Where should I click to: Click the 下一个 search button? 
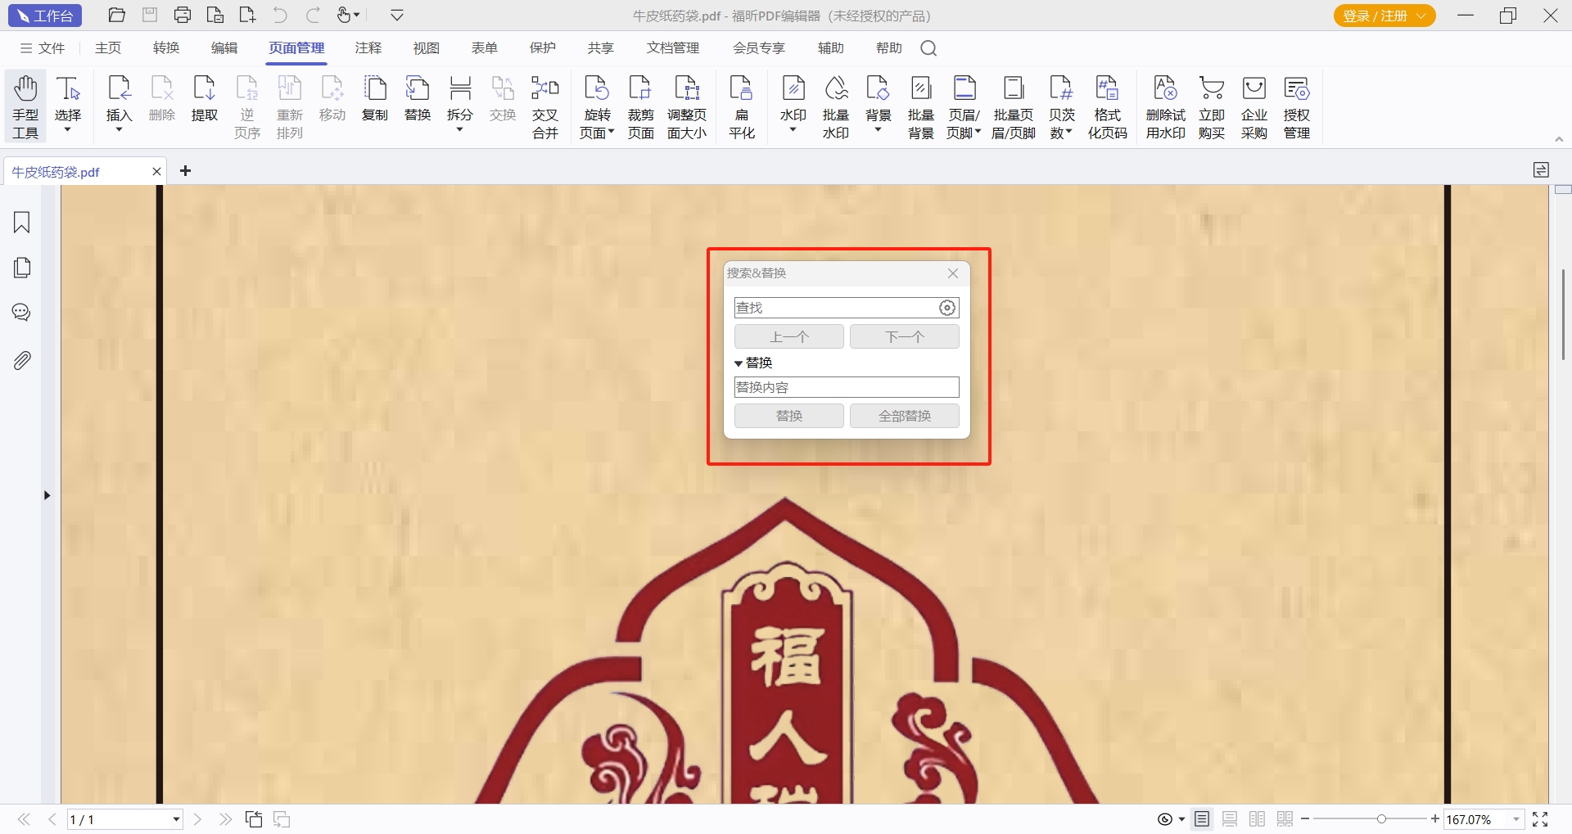pos(904,336)
